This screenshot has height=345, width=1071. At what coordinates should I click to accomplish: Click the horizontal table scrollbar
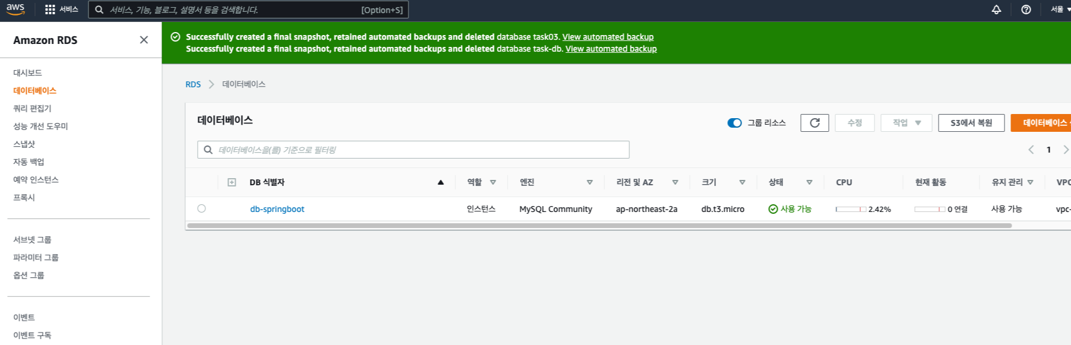(599, 226)
